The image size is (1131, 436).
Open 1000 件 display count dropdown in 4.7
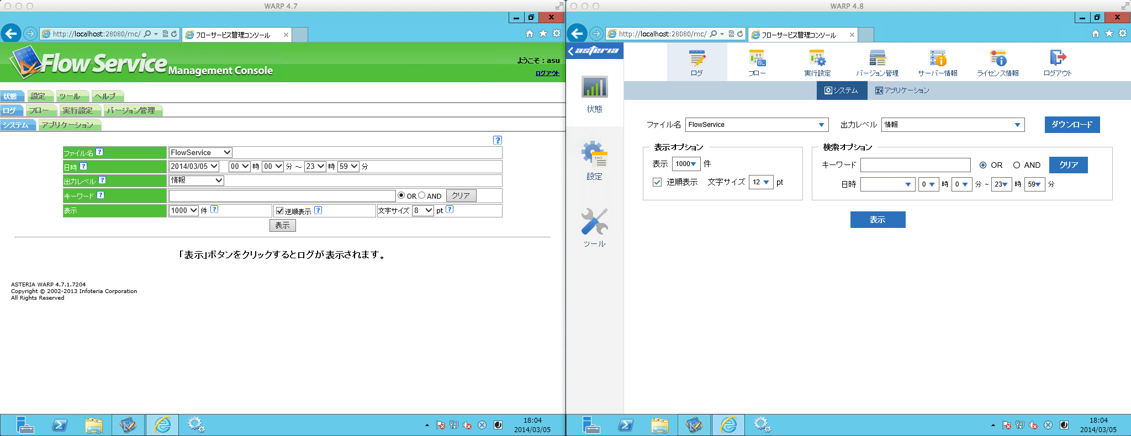pos(184,210)
